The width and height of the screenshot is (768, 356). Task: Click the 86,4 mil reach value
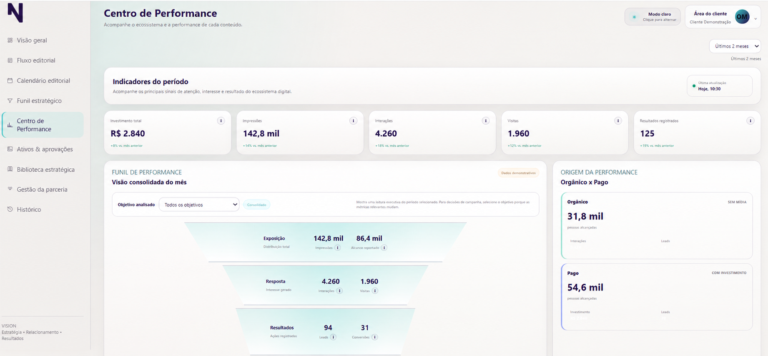click(x=369, y=238)
